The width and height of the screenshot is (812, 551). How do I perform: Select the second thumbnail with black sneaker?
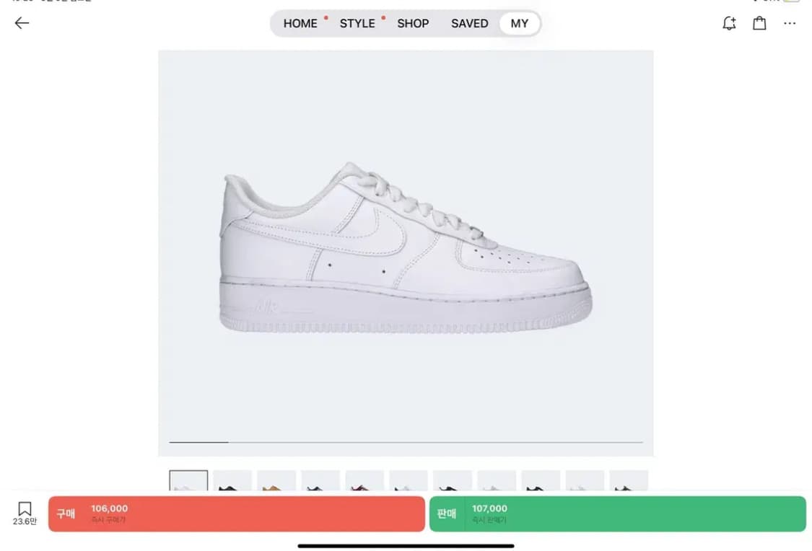[x=232, y=481]
